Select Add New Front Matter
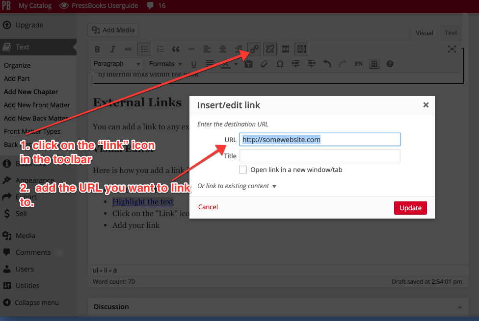The image size is (479, 321). [x=37, y=105]
